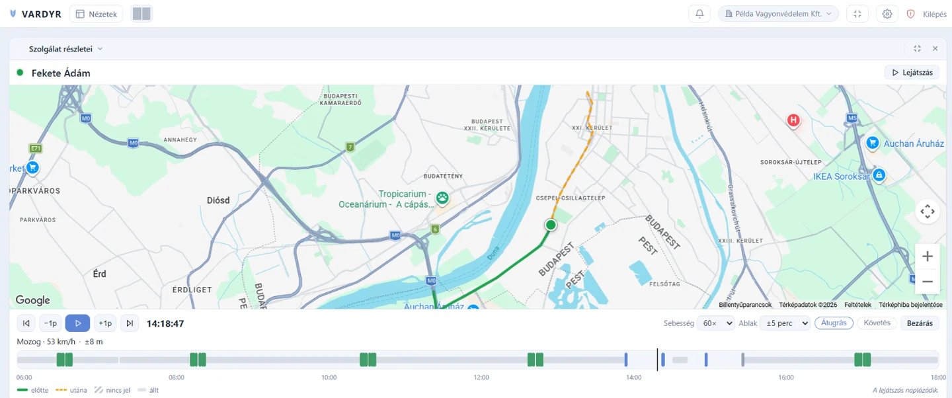Open the Példa Vagyonvédelem Kft. company selector
Image resolution: width=952 pixels, height=398 pixels.
coord(778,14)
